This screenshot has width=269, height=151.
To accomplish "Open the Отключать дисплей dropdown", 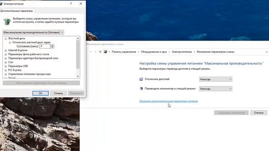I will [216, 79].
